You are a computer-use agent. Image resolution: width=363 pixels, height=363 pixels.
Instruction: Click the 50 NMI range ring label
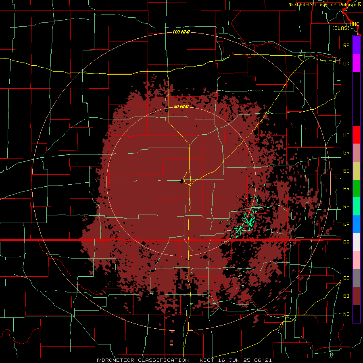pyautogui.click(x=181, y=106)
